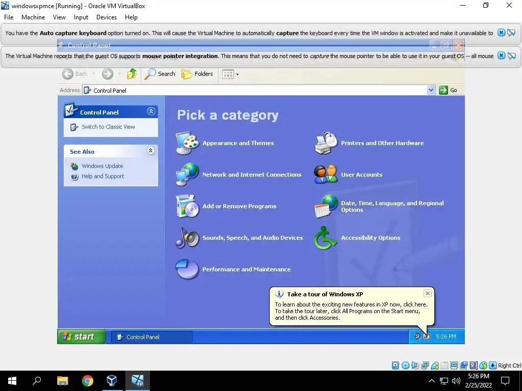Show hidden icons in host system tray

pyautogui.click(x=431, y=381)
